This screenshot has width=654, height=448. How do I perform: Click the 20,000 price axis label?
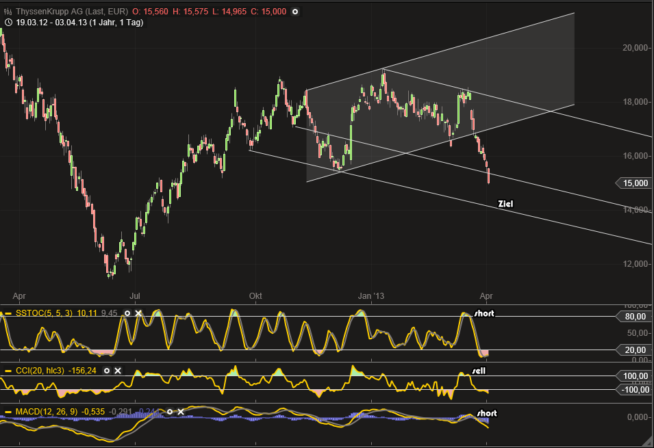[x=636, y=48]
